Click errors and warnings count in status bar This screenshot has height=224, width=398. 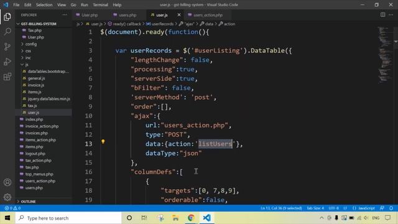[12, 208]
